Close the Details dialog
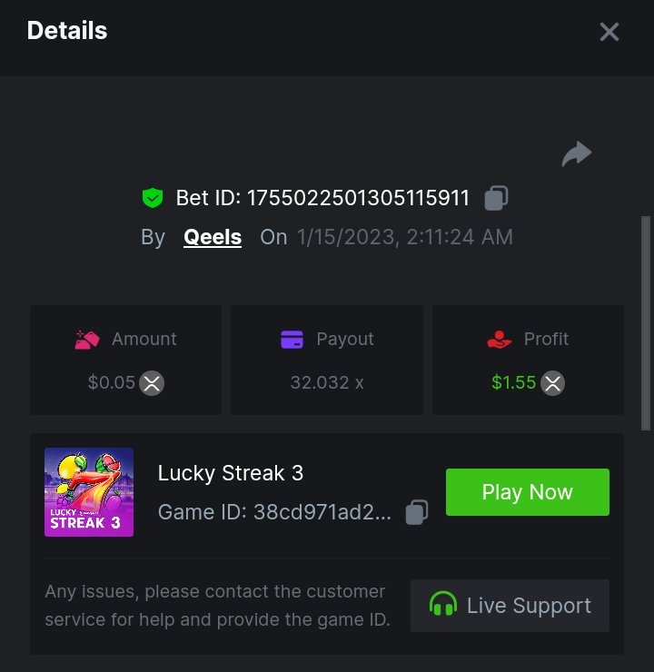Screen dimensions: 654x672 [x=609, y=32]
